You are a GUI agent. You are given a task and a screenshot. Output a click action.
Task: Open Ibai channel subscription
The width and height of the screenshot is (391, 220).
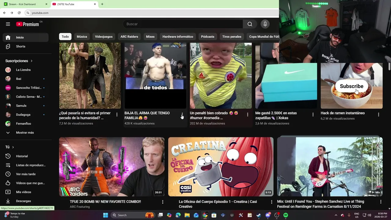(26, 79)
